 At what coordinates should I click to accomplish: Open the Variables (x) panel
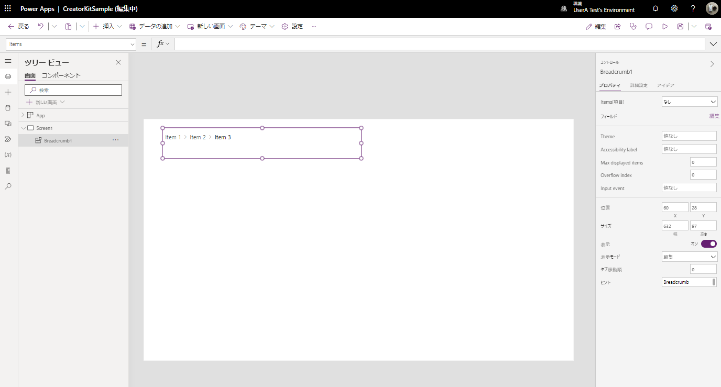[8, 155]
